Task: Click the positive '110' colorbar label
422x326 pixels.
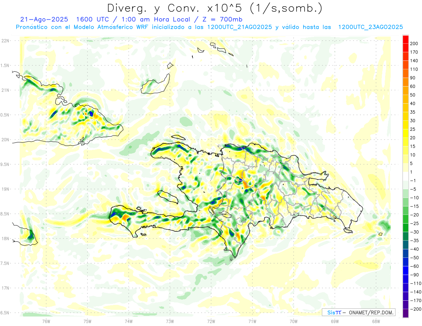Action: point(414,69)
